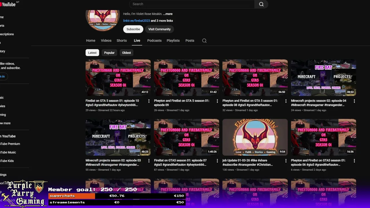Select the Latest filter chip
This screenshot has height=208, width=370.
pyautogui.click(x=92, y=53)
